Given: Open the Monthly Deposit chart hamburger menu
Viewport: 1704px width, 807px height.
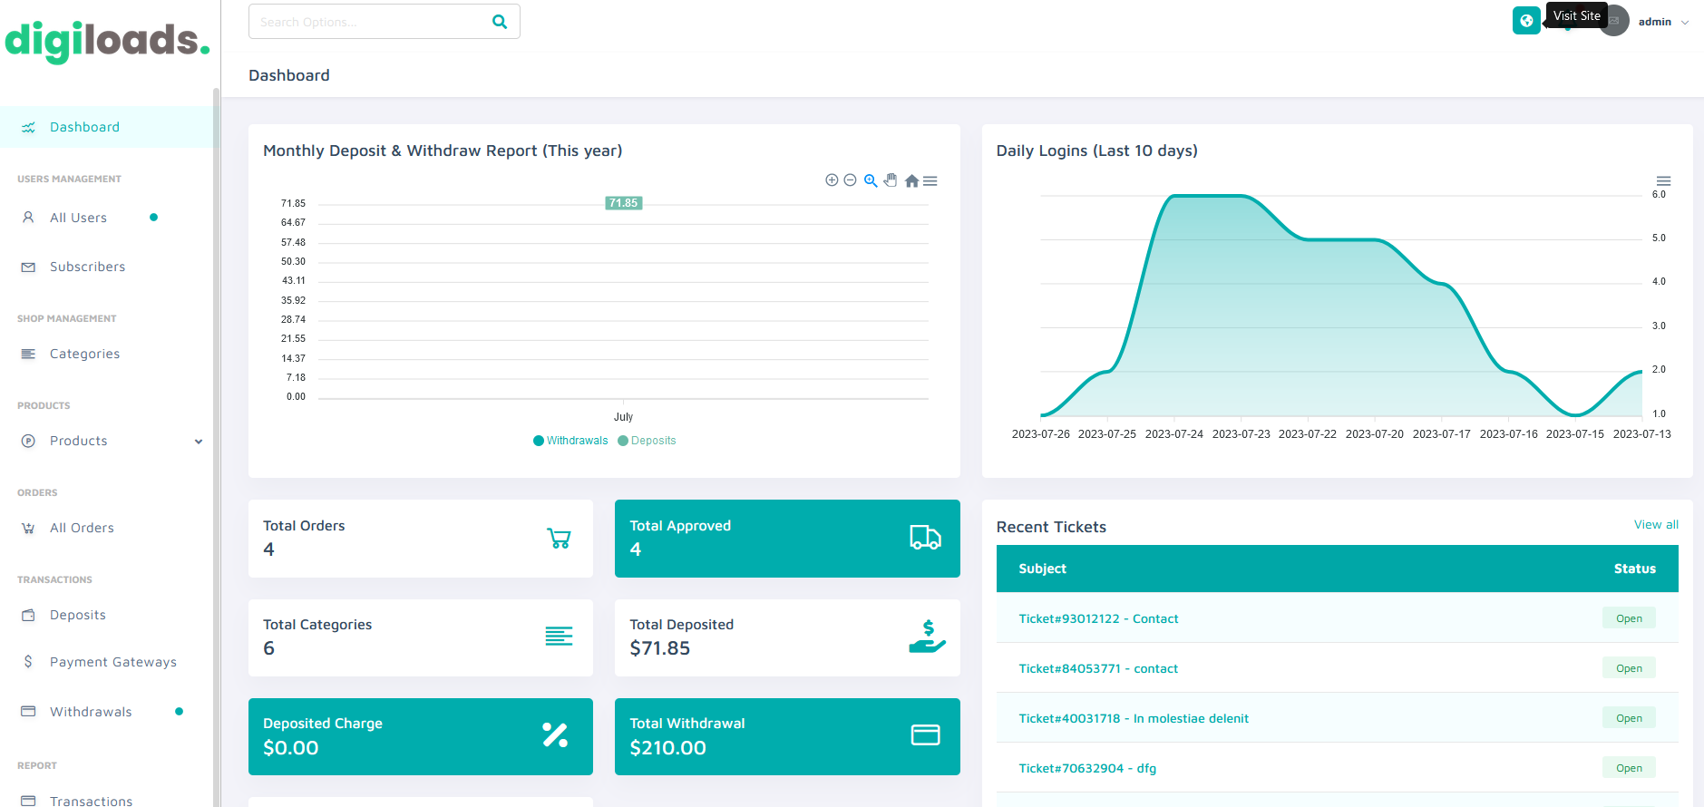Looking at the screenshot, I should (x=930, y=181).
